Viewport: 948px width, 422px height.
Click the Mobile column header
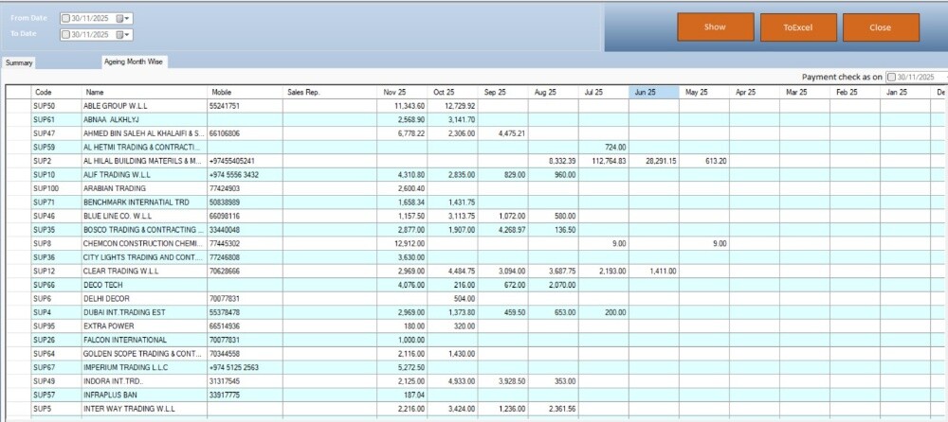tap(245, 93)
